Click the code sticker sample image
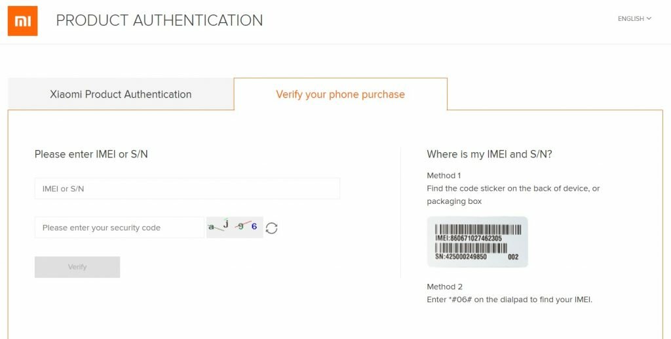 (x=477, y=242)
